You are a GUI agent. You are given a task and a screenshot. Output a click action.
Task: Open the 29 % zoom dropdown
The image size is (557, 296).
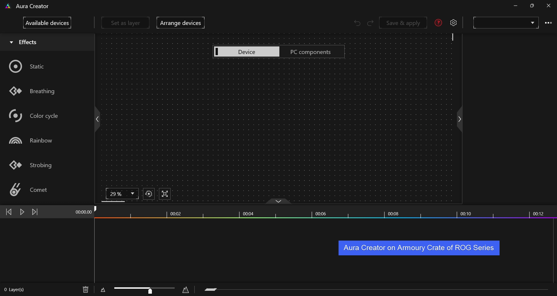[x=122, y=194]
